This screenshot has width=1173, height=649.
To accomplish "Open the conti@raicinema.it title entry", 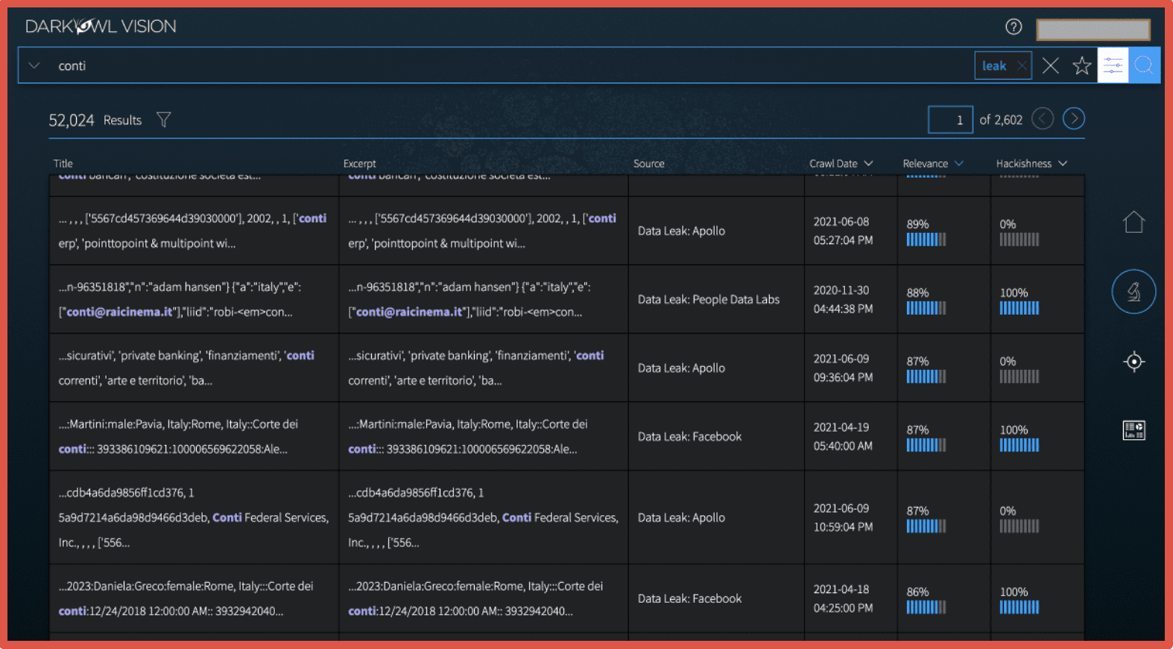I will click(194, 299).
